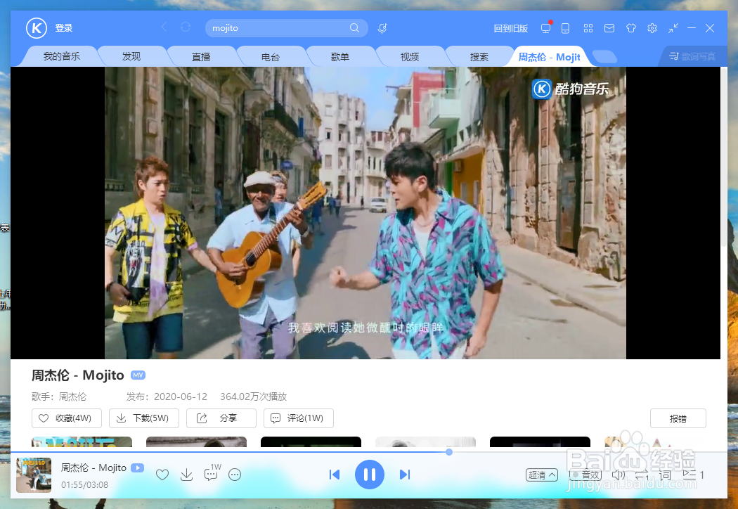Click the seek bar progress handle

pos(449,452)
